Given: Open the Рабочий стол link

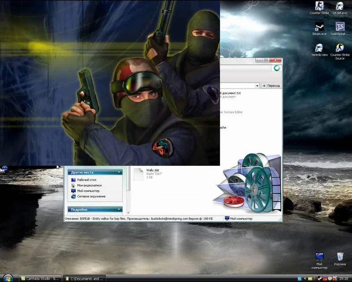Looking at the screenshot, I should [x=87, y=180].
